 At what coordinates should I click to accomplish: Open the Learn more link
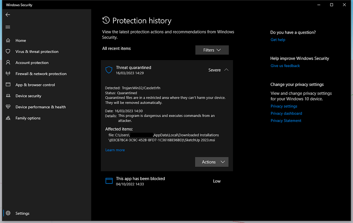115,150
